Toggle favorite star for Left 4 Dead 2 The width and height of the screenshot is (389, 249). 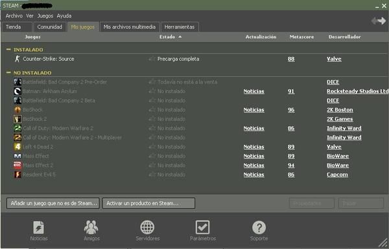click(152, 147)
